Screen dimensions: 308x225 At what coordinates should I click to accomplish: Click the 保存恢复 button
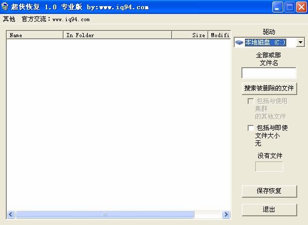[x=269, y=191]
